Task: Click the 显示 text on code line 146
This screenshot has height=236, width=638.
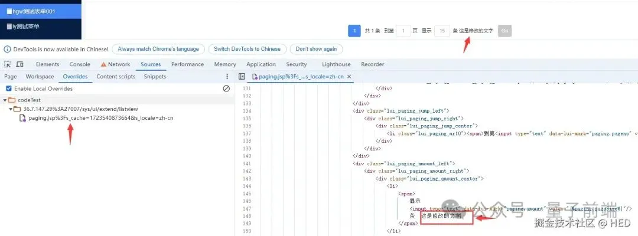Action: 415,201
